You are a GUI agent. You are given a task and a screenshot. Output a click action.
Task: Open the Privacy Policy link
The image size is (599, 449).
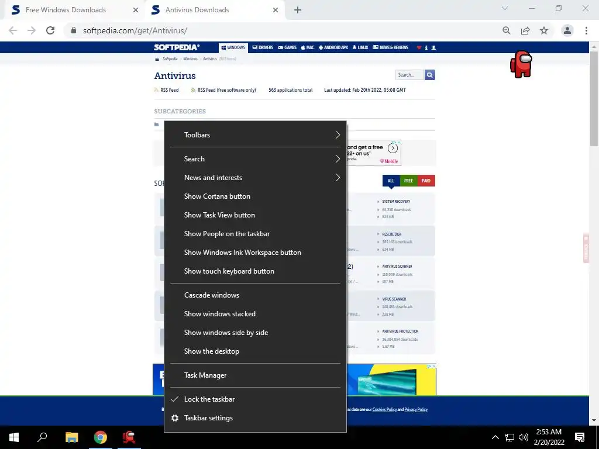pyautogui.click(x=416, y=410)
